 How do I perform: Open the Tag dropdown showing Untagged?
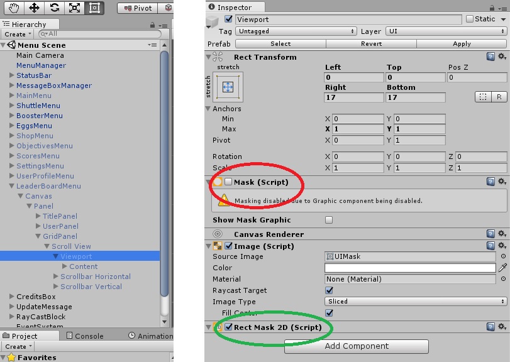296,31
